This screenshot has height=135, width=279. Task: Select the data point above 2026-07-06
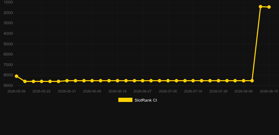coord(168,81)
